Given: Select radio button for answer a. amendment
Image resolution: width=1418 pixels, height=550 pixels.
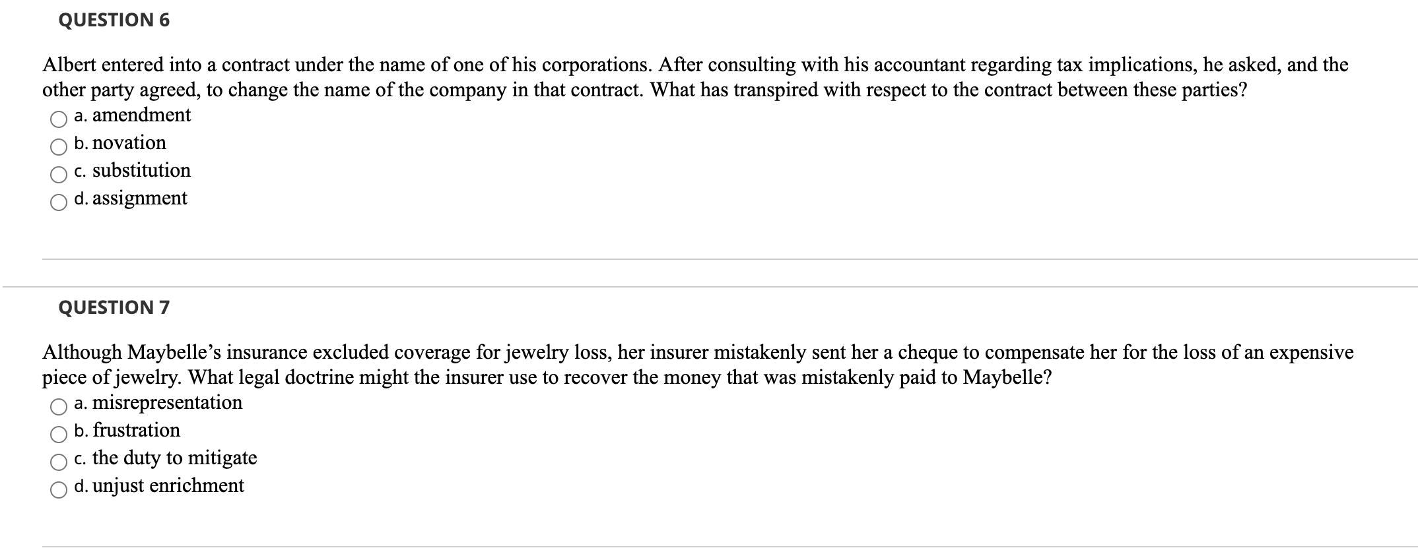Looking at the screenshot, I should pos(59,119).
